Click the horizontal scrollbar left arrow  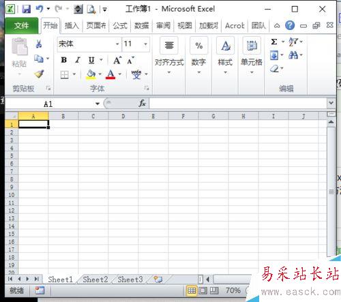coord(207,280)
